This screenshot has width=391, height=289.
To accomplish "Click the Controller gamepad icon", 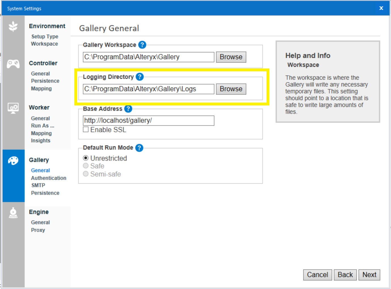I will (x=13, y=64).
